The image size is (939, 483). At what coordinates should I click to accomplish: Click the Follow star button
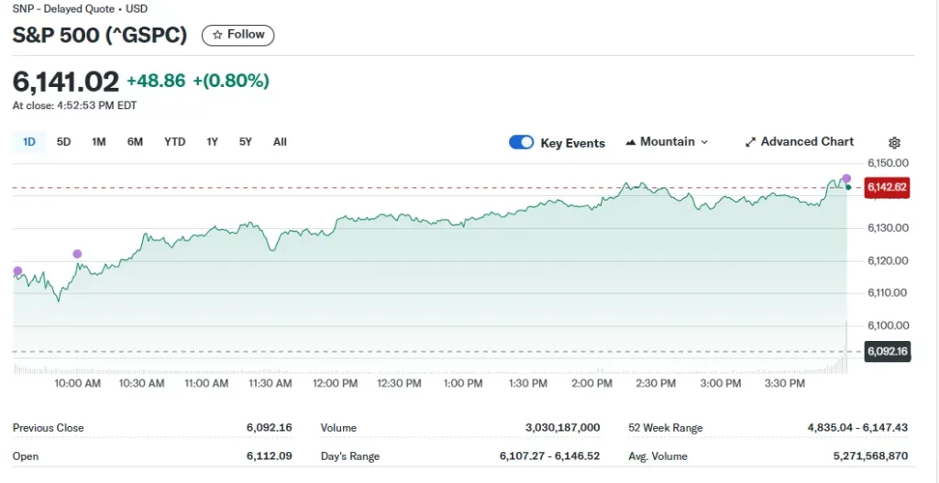(x=238, y=35)
